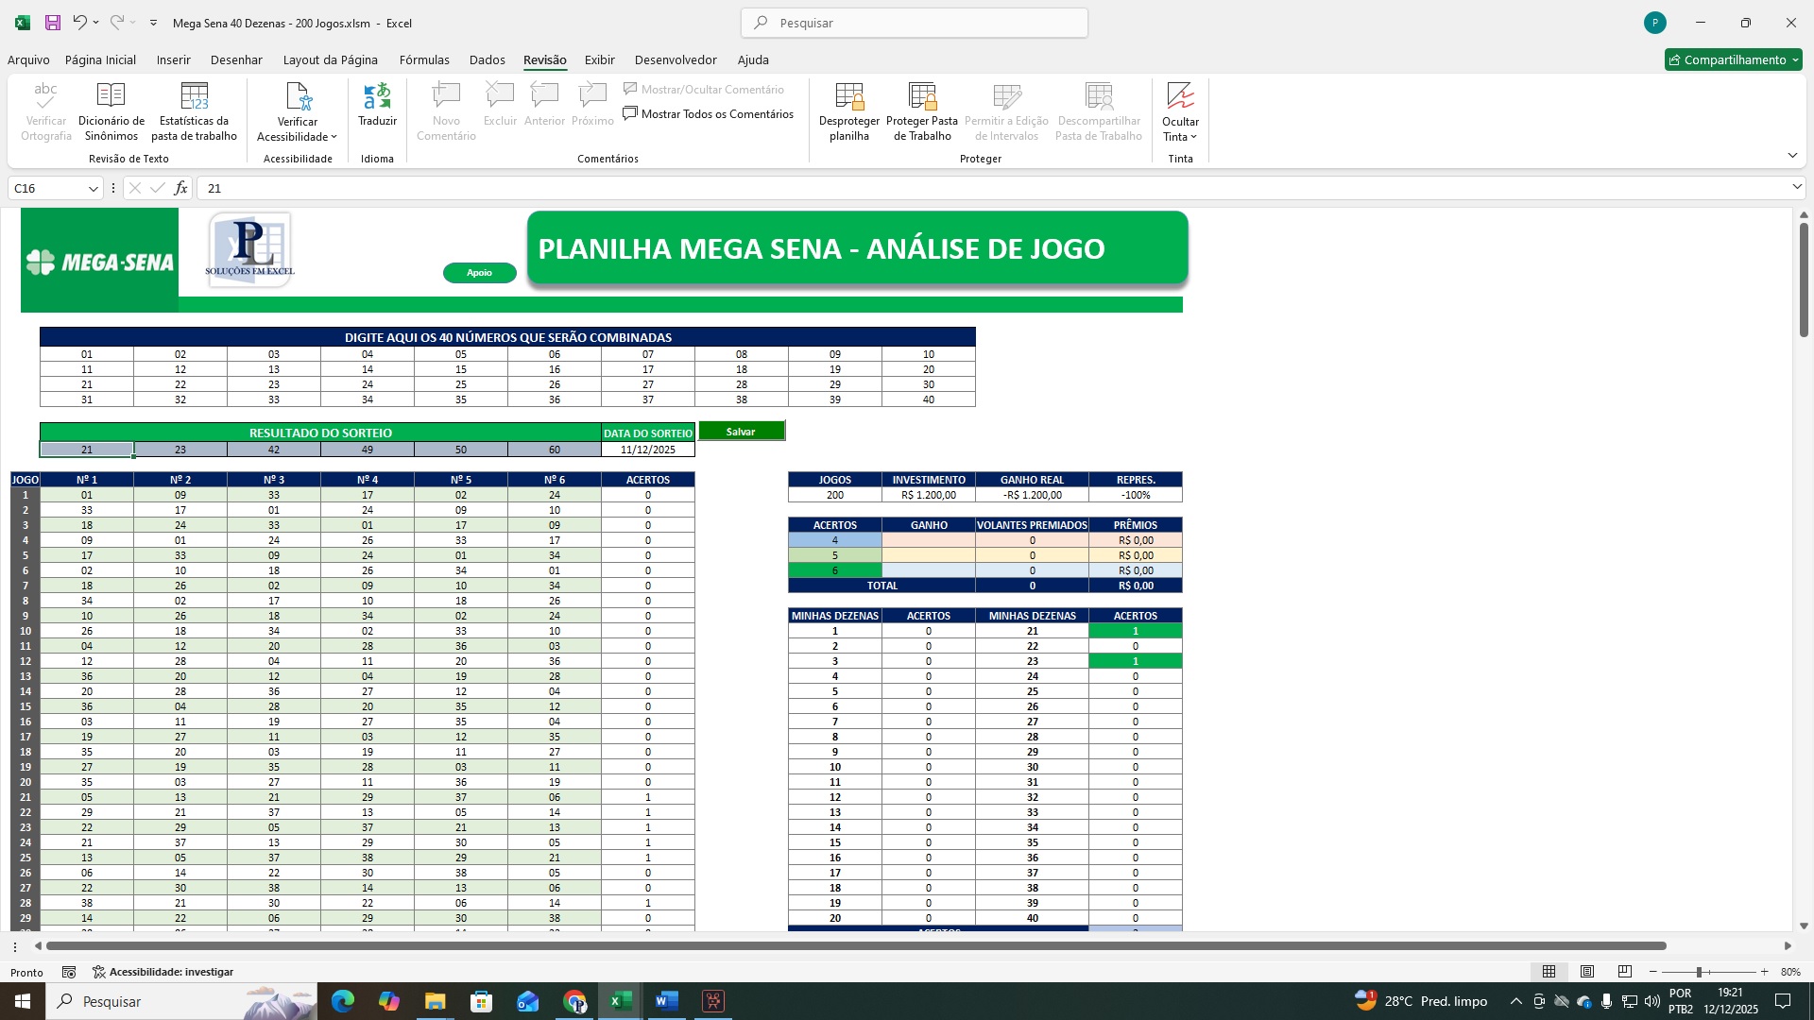This screenshot has height=1020, width=1814.
Task: Open the Name Box dropdown arrow
Action: pos(93,189)
